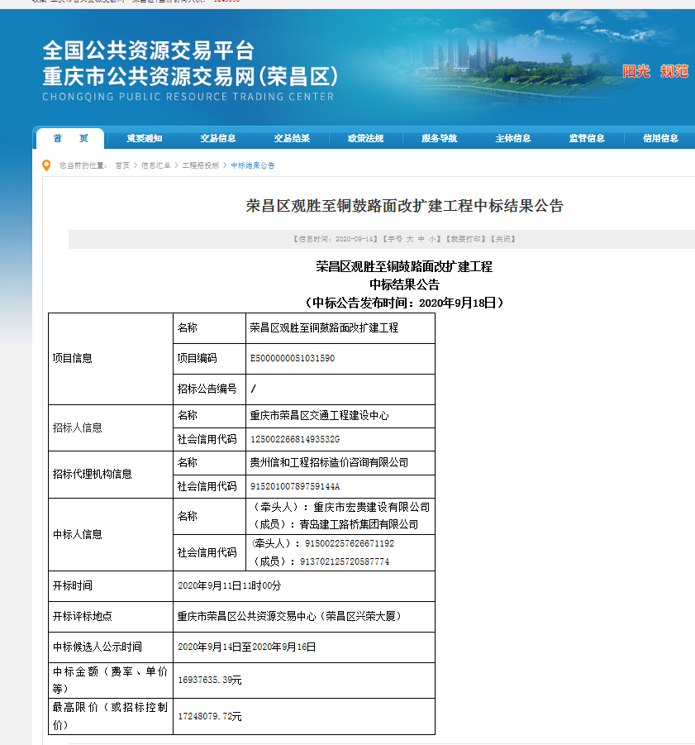Screen dimensions: 695x745
Task: Go to the 监管信息 section
Action: point(587,138)
